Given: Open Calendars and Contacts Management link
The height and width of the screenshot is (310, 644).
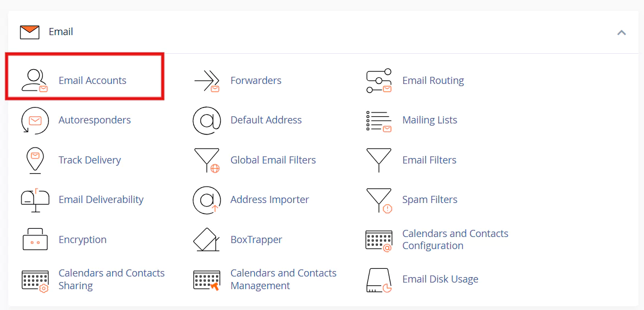Looking at the screenshot, I should [x=283, y=279].
